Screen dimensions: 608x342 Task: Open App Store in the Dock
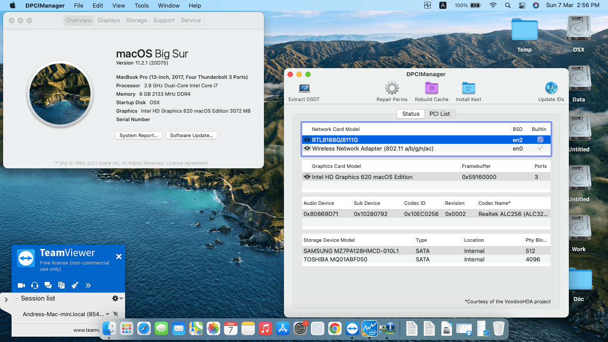coord(283,329)
